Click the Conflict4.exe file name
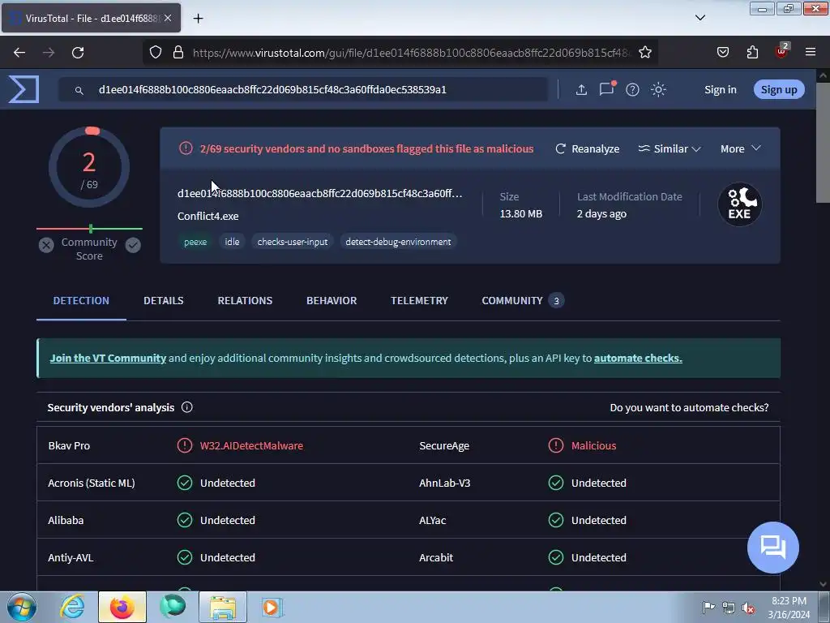The width and height of the screenshot is (830, 623). pyautogui.click(x=208, y=216)
